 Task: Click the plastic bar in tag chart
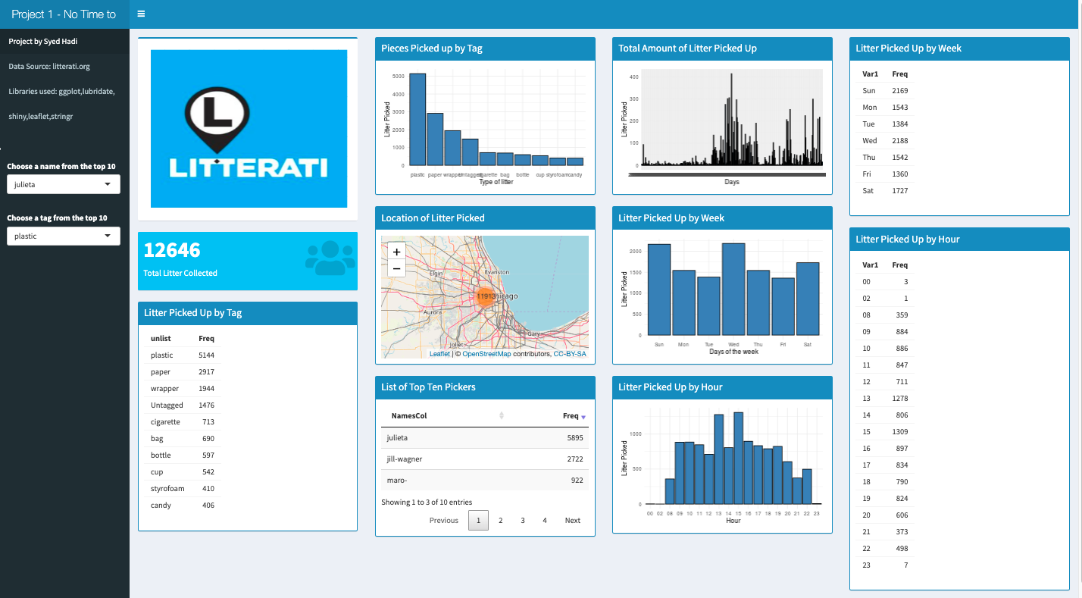click(417, 120)
